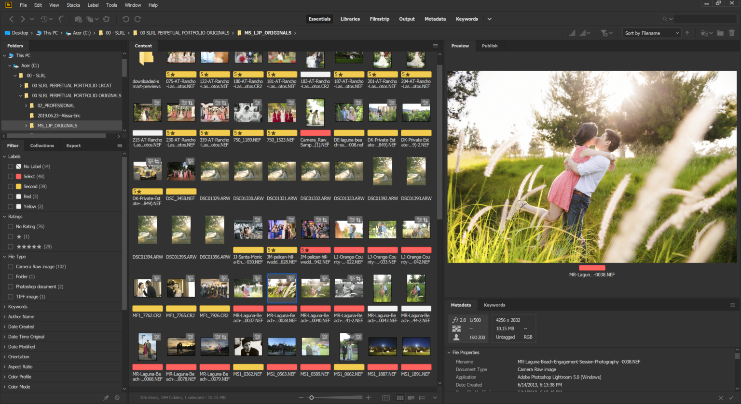741x404 pixels.
Task: Open the Stacks menu
Action: (x=73, y=5)
